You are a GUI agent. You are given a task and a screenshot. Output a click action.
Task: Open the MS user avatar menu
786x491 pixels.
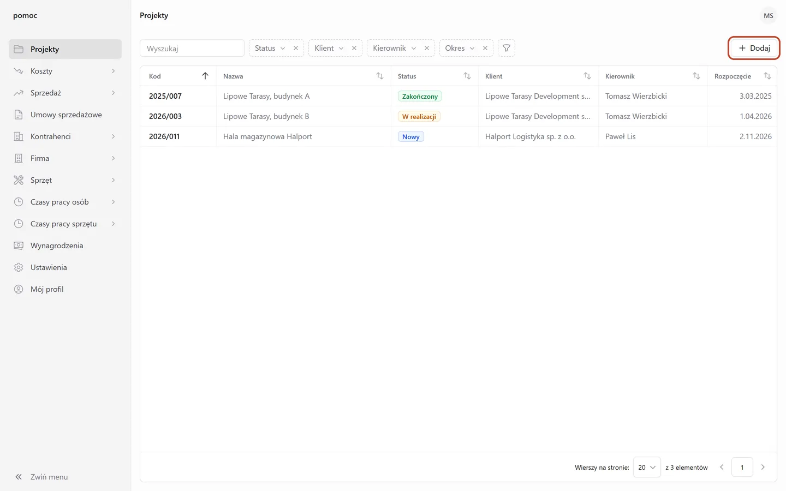click(x=769, y=15)
